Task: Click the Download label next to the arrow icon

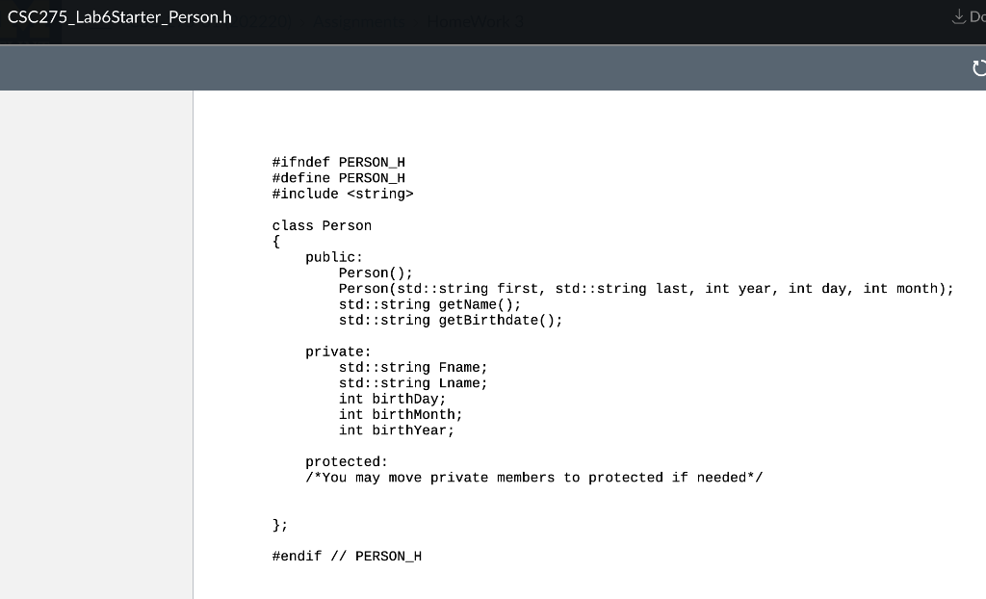Action: tap(975, 16)
